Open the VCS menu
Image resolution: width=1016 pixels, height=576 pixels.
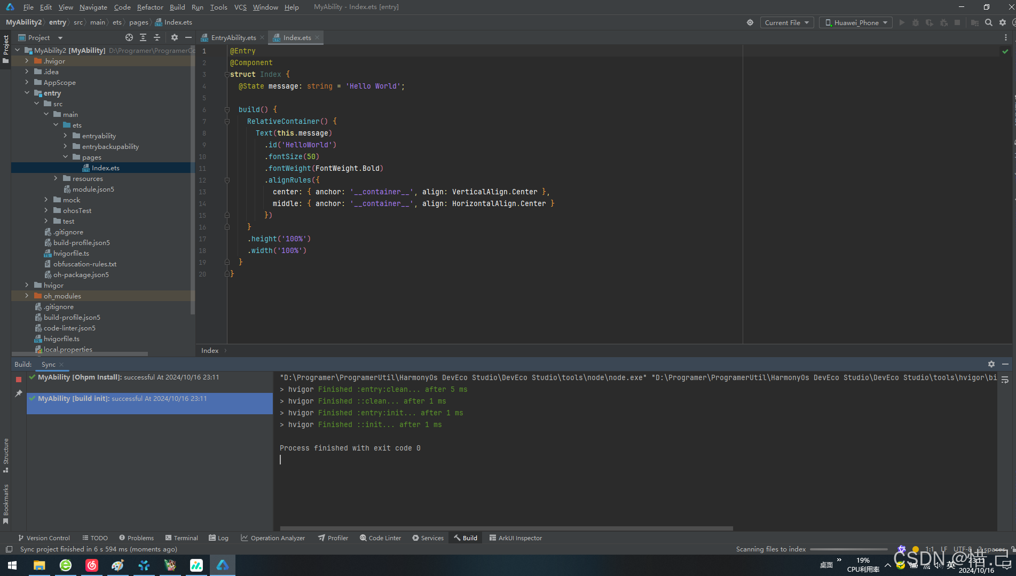click(240, 7)
